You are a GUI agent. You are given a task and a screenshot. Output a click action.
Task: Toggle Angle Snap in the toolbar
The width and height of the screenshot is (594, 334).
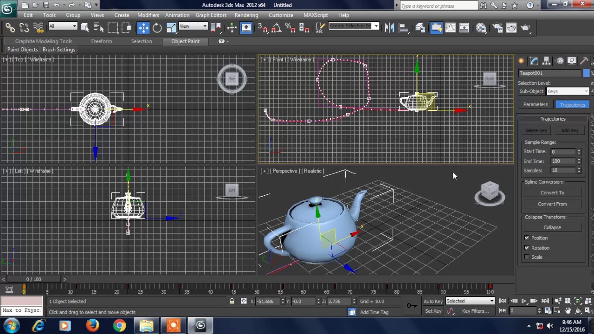point(277,28)
